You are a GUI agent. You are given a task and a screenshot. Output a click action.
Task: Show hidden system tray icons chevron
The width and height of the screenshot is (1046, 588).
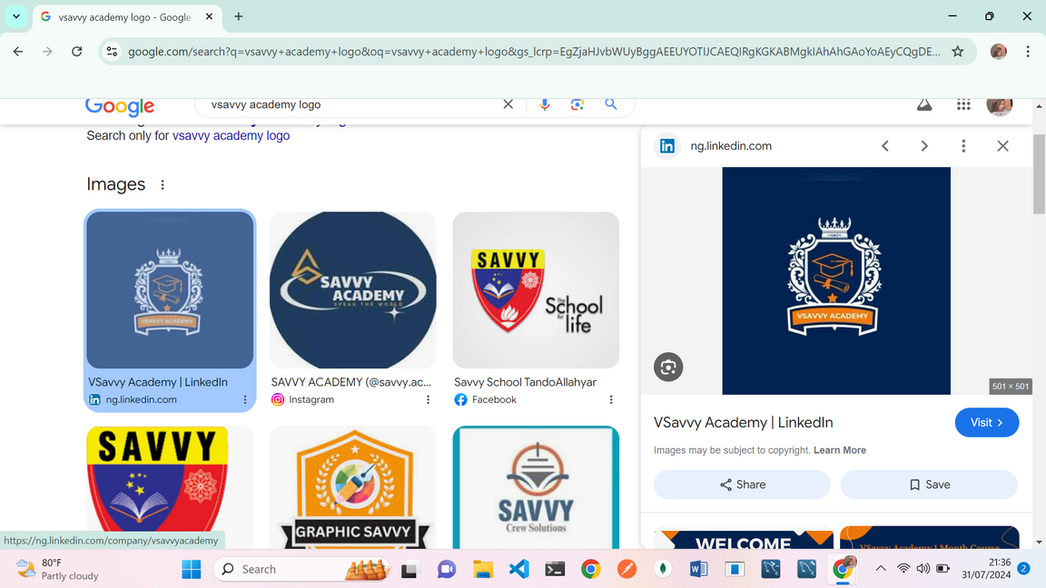click(881, 569)
